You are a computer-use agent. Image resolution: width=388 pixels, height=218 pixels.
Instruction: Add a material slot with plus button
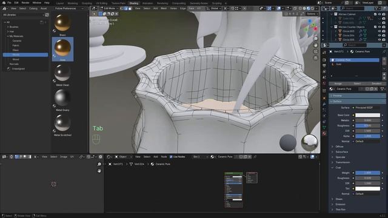tap(384, 60)
